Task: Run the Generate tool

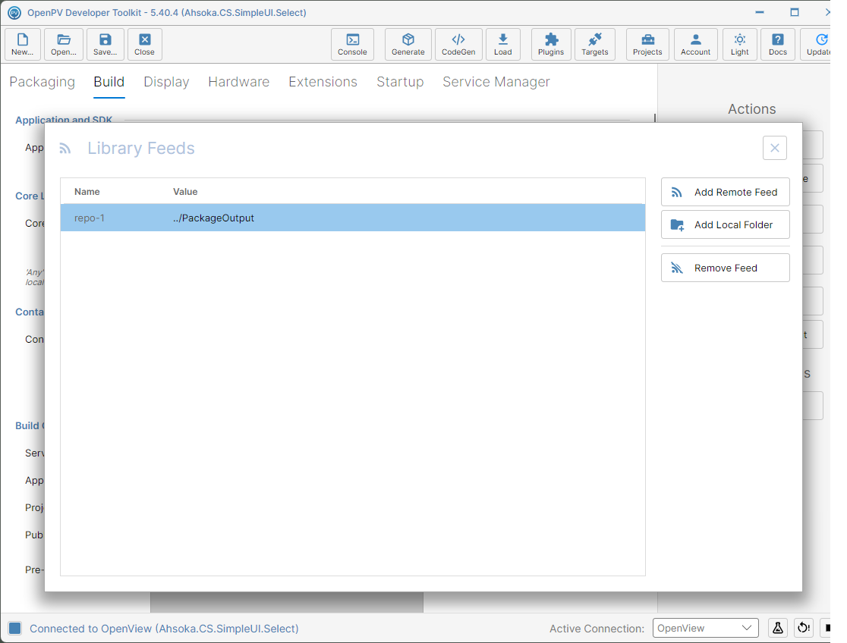Action: 408,44
